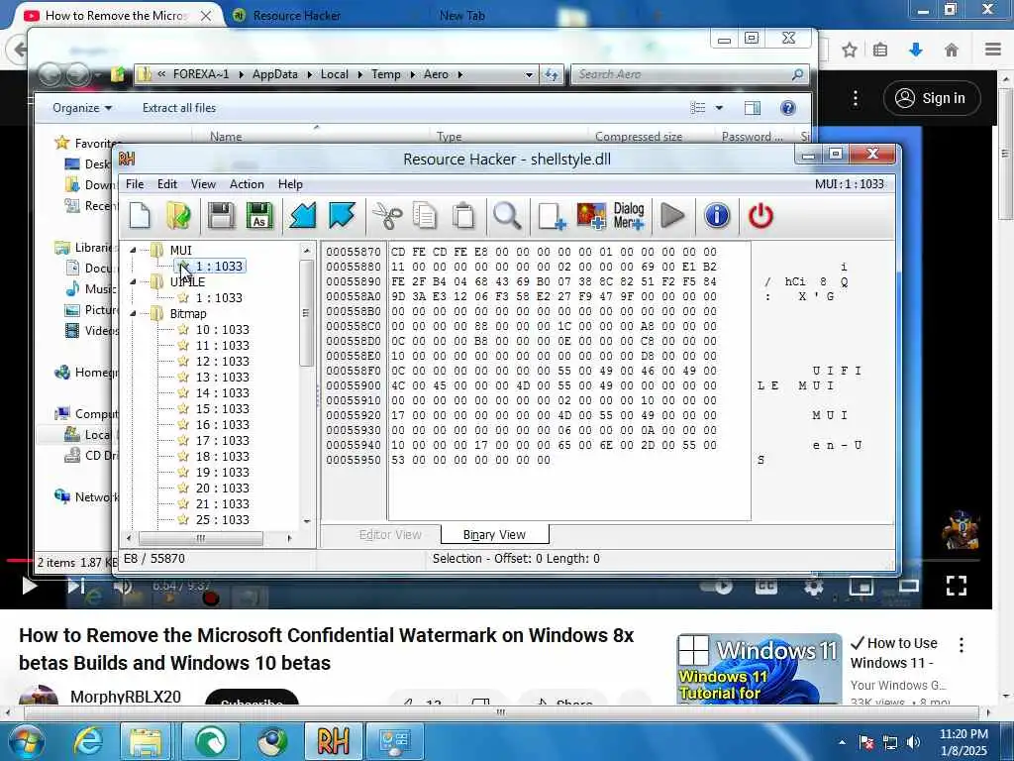Open the Explorer view options dropdown arrow
Image resolution: width=1014 pixels, height=761 pixels.
[x=719, y=108]
